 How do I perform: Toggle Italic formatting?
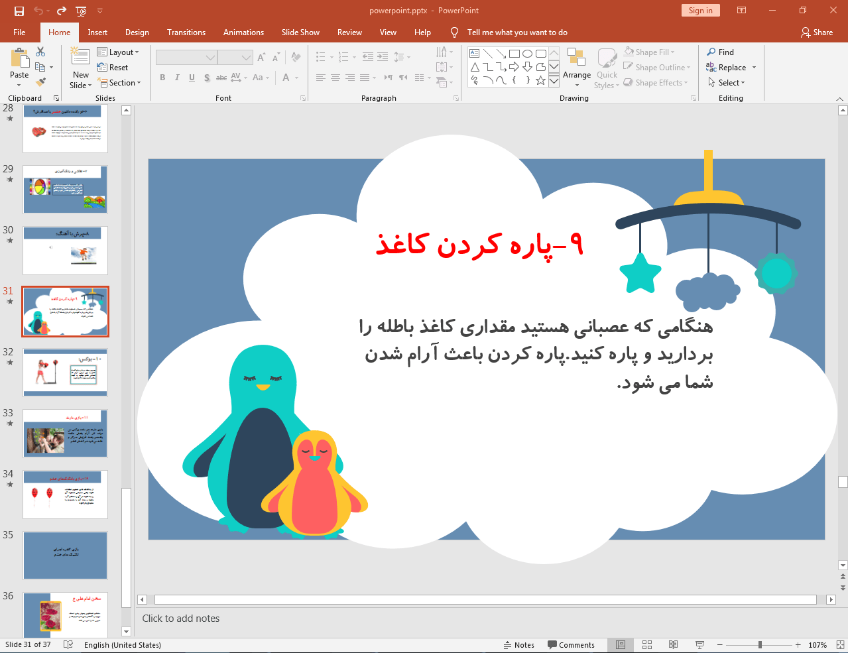point(176,78)
